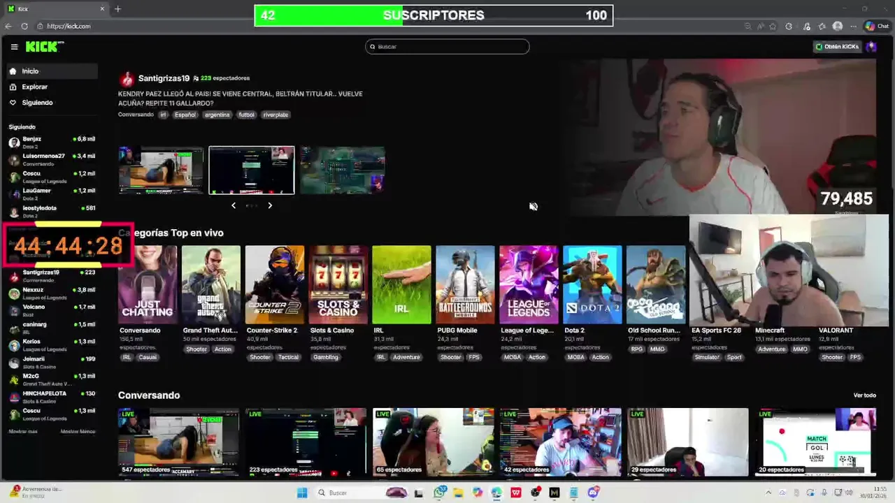Add page to favorites star

click(x=773, y=26)
